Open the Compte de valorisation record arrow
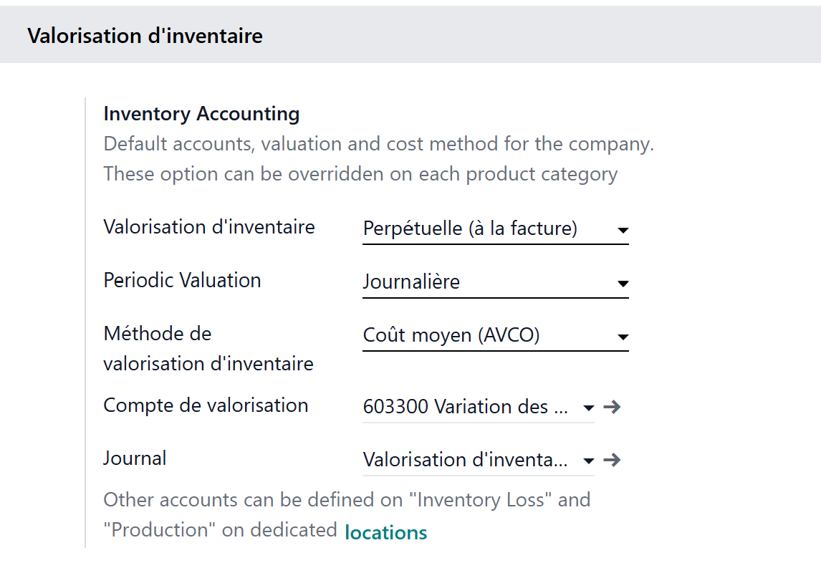The image size is (821, 563). (x=611, y=407)
